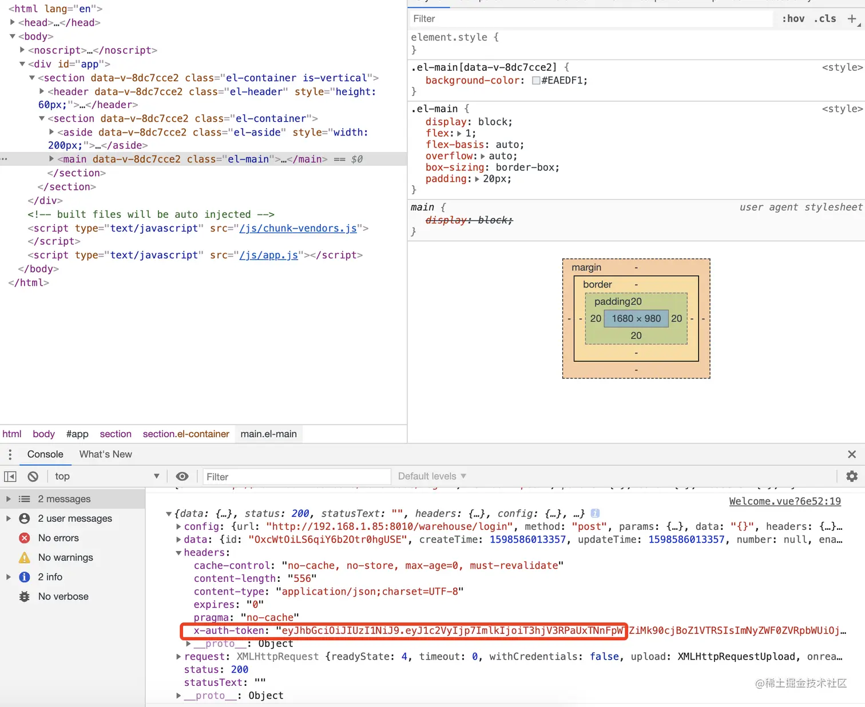Screen dimensions: 865x707
Task: Open the /js/chunk-vendors.js script link
Action: [x=297, y=228]
